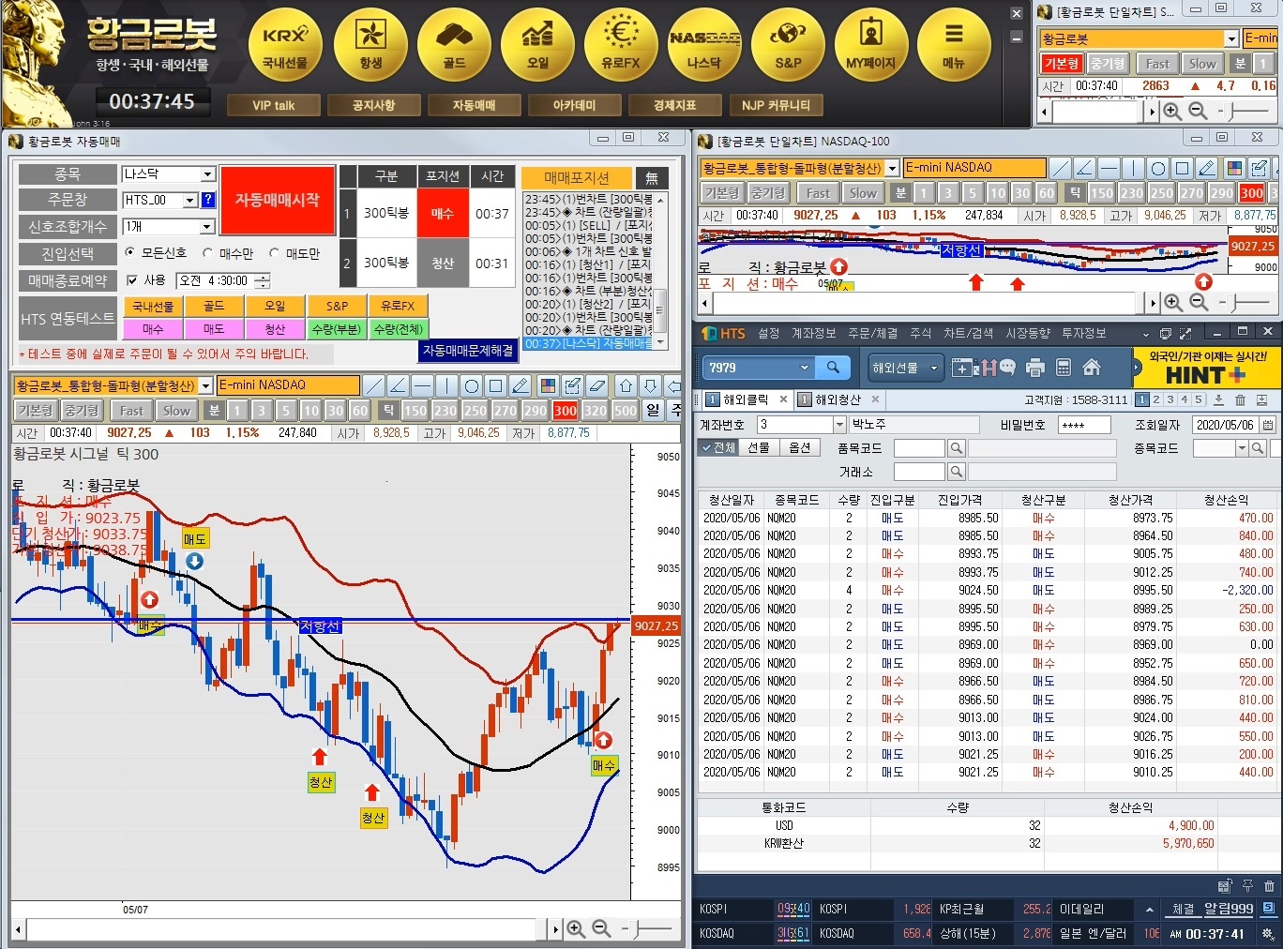The image size is (1283, 949).
Task: Open the color palette tool in bottom chart
Action: pyautogui.click(x=548, y=385)
